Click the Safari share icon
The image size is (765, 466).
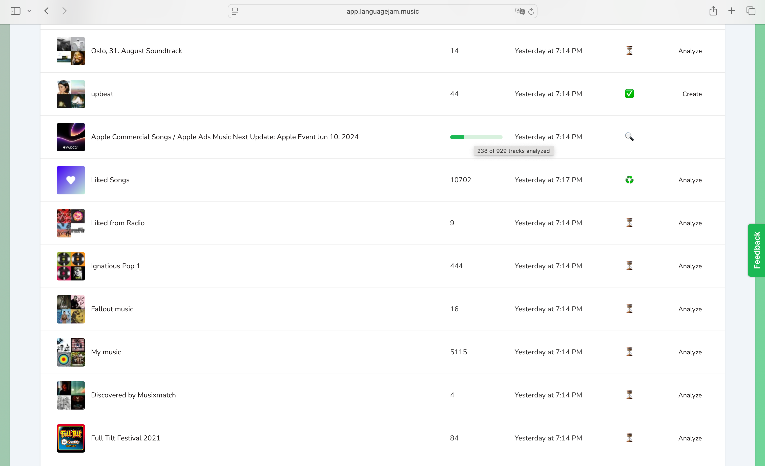point(713,11)
